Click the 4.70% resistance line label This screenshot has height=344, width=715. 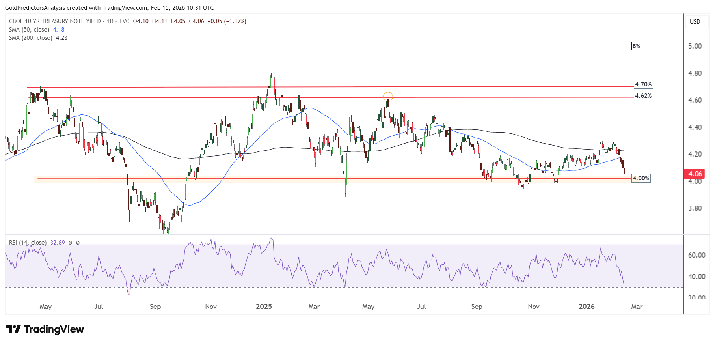[643, 84]
